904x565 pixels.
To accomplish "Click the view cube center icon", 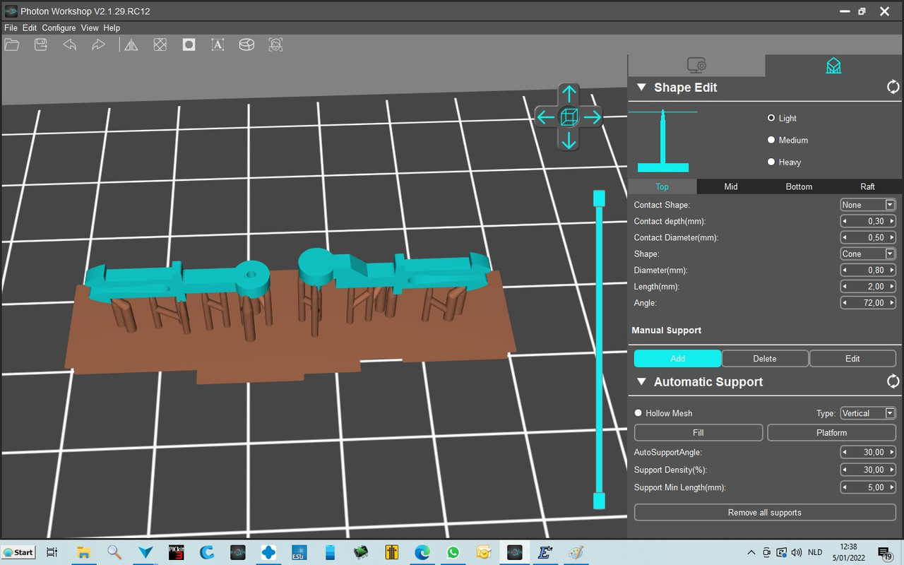I will pyautogui.click(x=569, y=117).
